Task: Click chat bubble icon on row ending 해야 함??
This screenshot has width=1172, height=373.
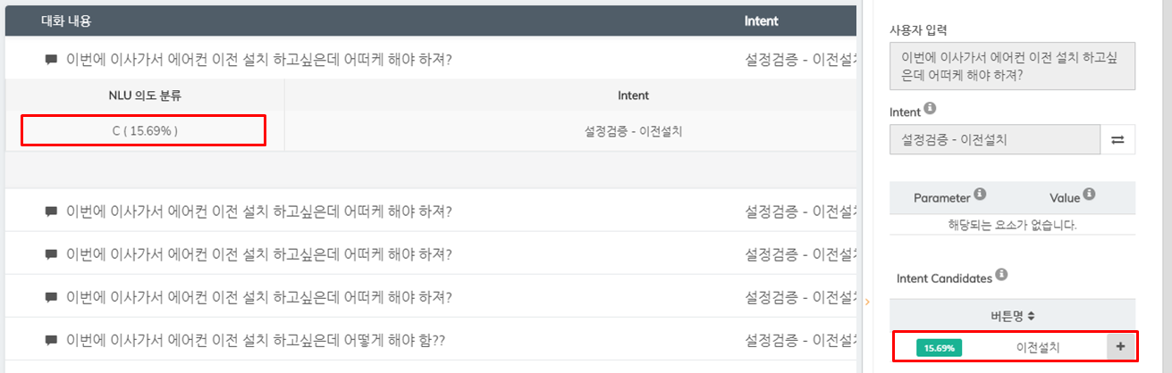Action: pos(51,340)
